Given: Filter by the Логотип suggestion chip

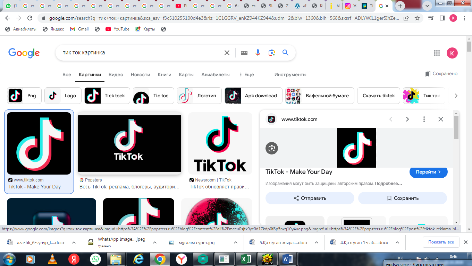Looking at the screenshot, I should 199,96.
